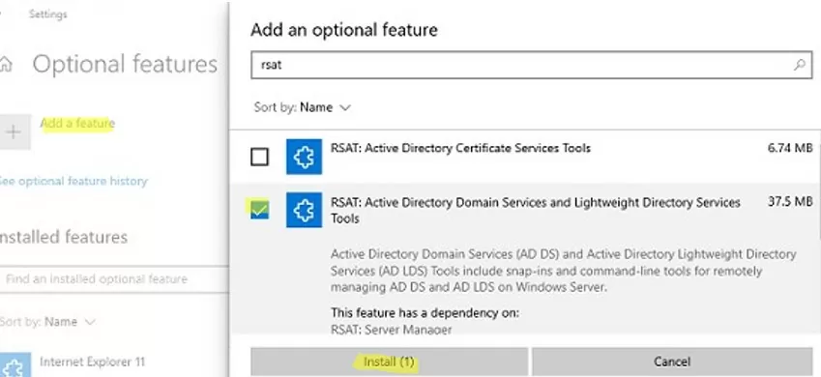Click Internet Explorer 11 in installed features
Viewport: 821px width, 377px height.
coord(92,362)
